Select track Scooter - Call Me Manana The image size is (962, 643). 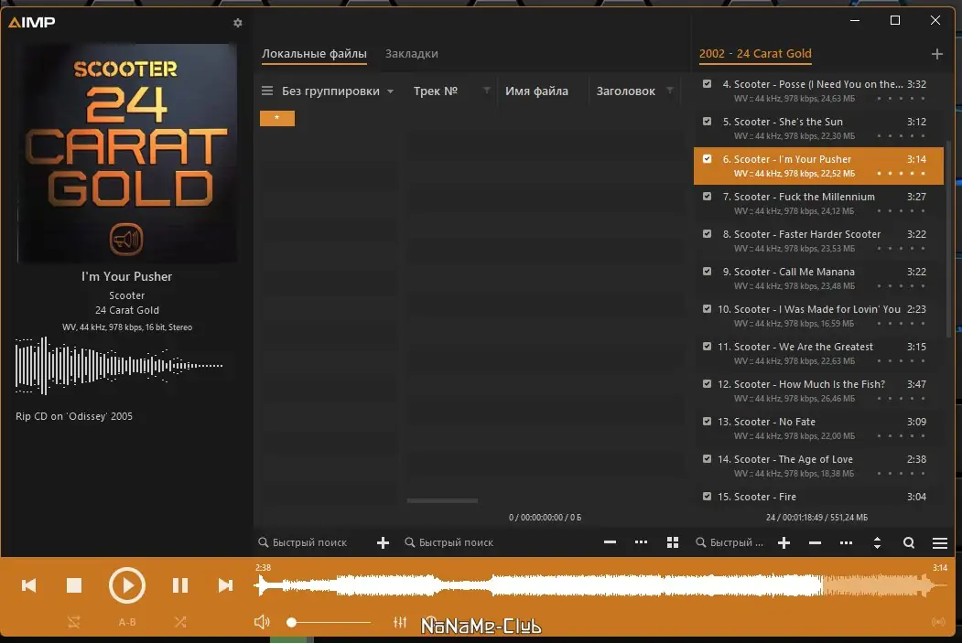818,278
